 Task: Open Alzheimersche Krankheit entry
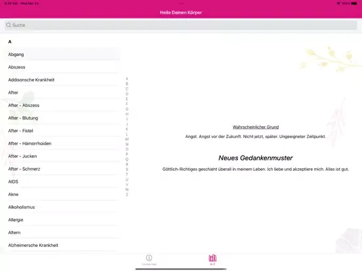click(63, 245)
